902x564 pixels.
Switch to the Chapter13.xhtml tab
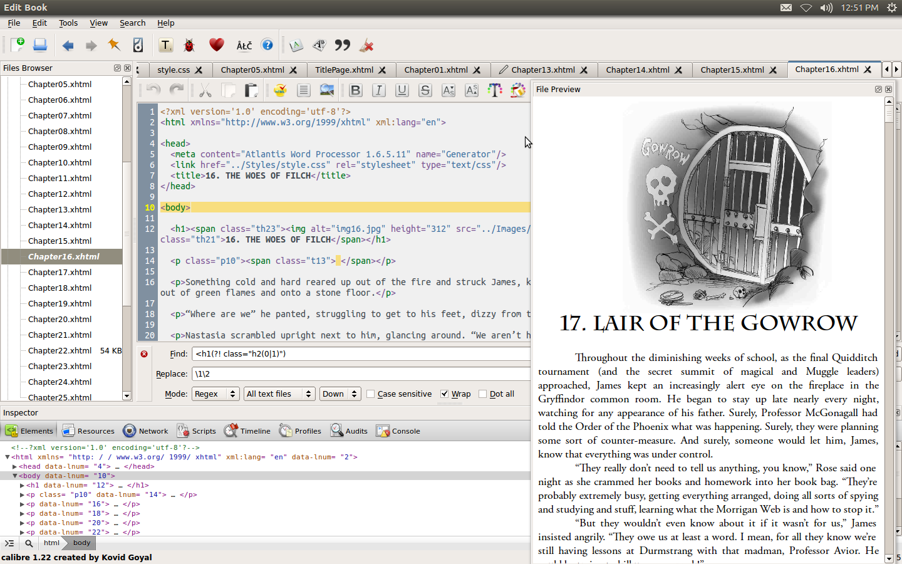542,70
